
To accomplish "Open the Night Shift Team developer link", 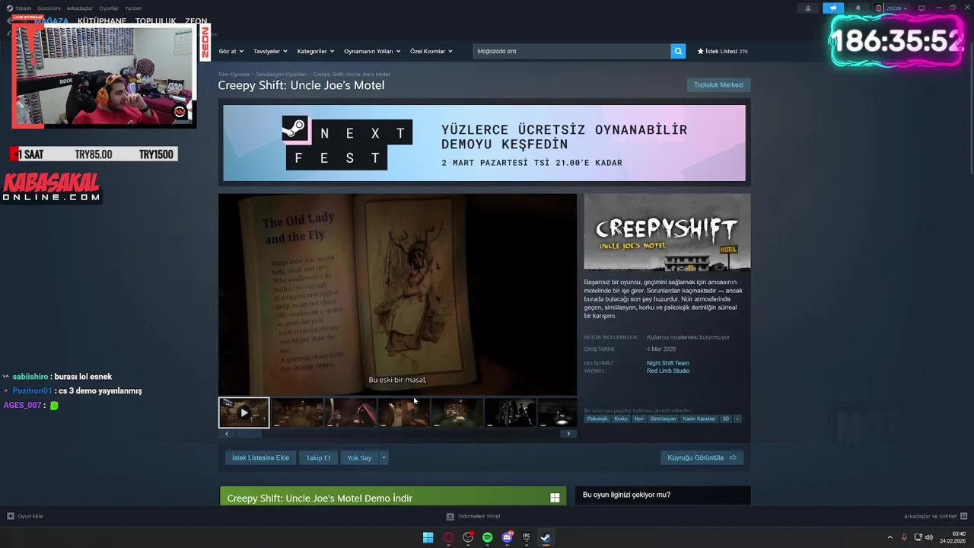I will coord(668,363).
